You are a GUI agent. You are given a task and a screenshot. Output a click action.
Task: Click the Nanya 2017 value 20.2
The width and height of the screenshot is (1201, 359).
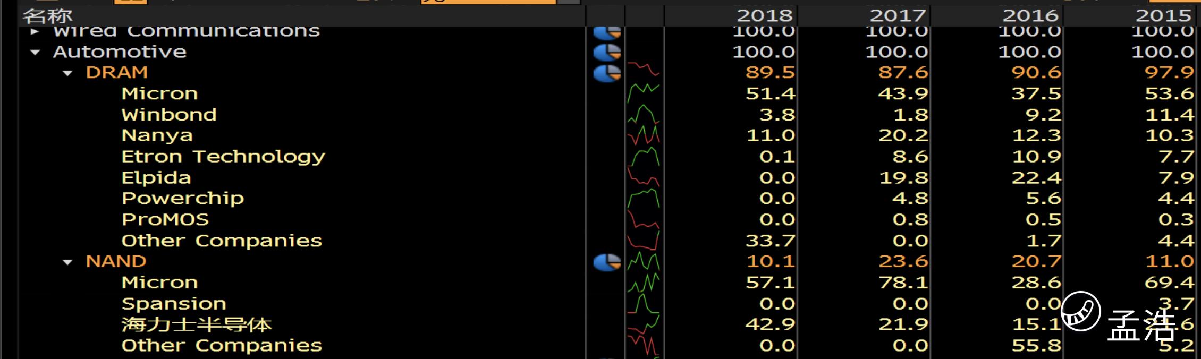tap(903, 135)
